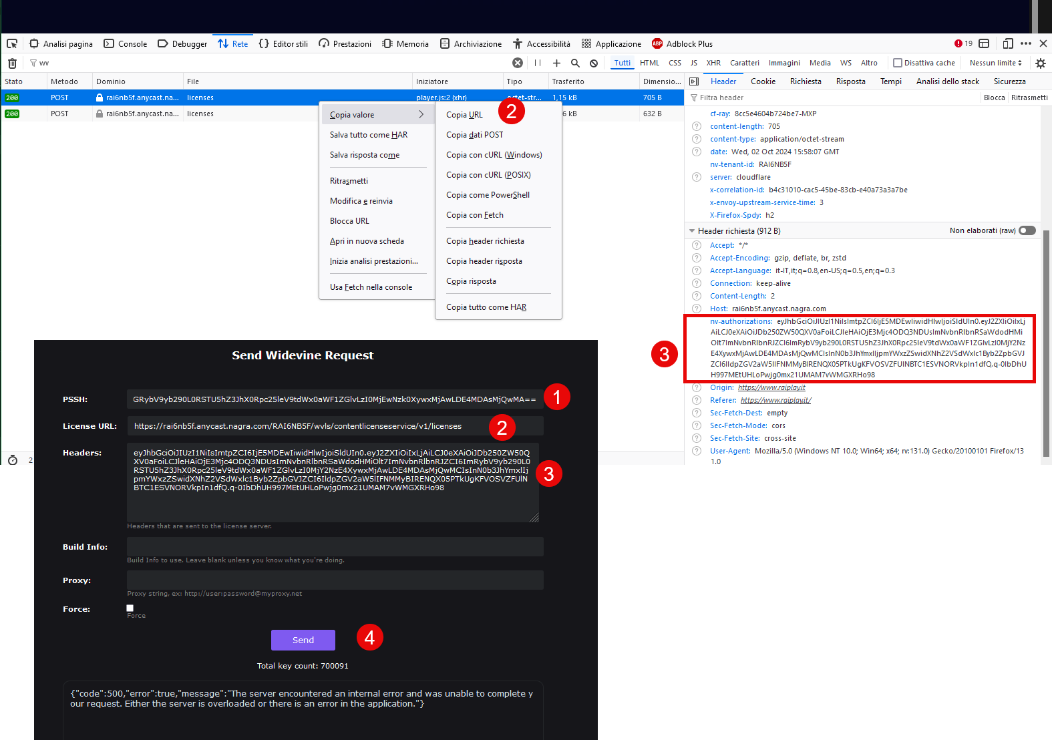Activate the element picker icon
1052x740 pixels.
coord(12,43)
